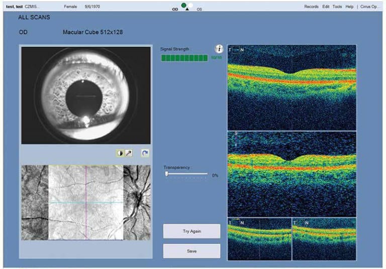
Task: Open the signal strength info icon
Action: tap(219, 49)
